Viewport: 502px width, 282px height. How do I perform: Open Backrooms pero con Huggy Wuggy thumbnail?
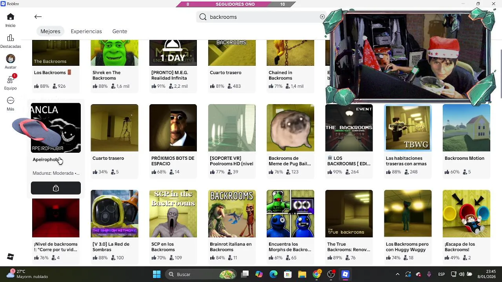[408, 213]
